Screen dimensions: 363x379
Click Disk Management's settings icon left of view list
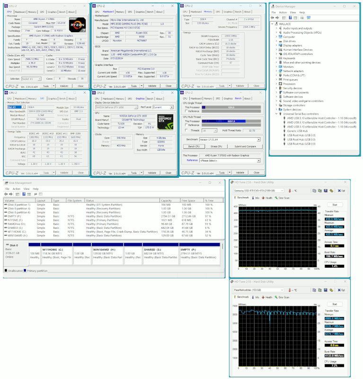tap(35, 194)
